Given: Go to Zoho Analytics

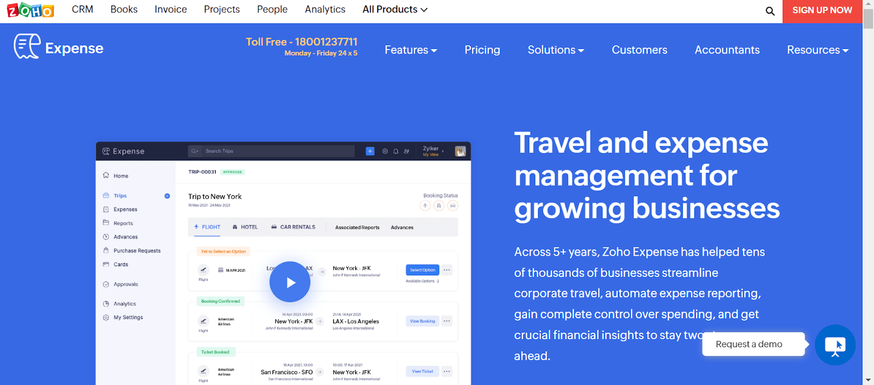Looking at the screenshot, I should pos(325,9).
